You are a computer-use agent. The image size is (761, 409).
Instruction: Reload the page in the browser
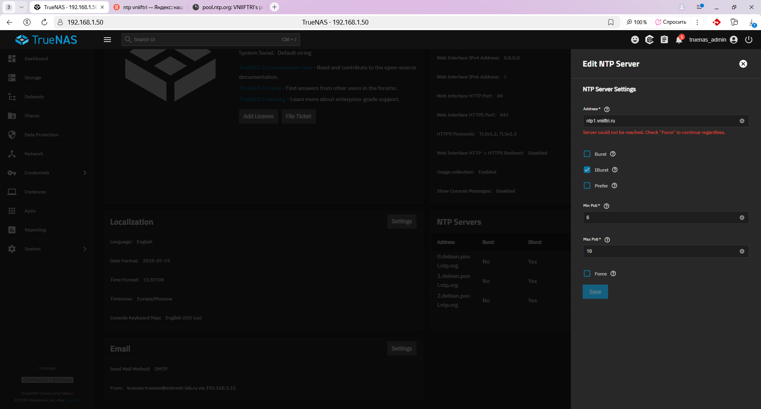[x=44, y=22]
